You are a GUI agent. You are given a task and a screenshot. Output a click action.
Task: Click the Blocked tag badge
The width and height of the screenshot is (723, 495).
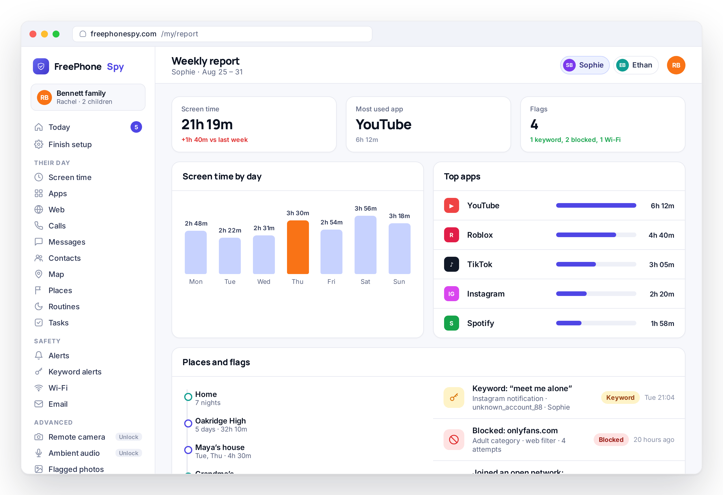[611, 440]
